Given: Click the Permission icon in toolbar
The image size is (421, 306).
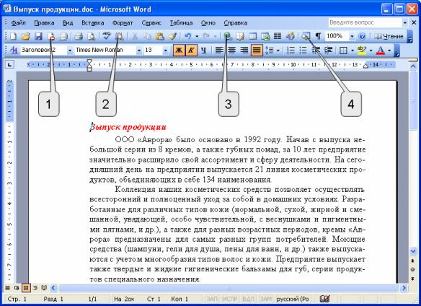Looking at the screenshot, I should (51, 36).
